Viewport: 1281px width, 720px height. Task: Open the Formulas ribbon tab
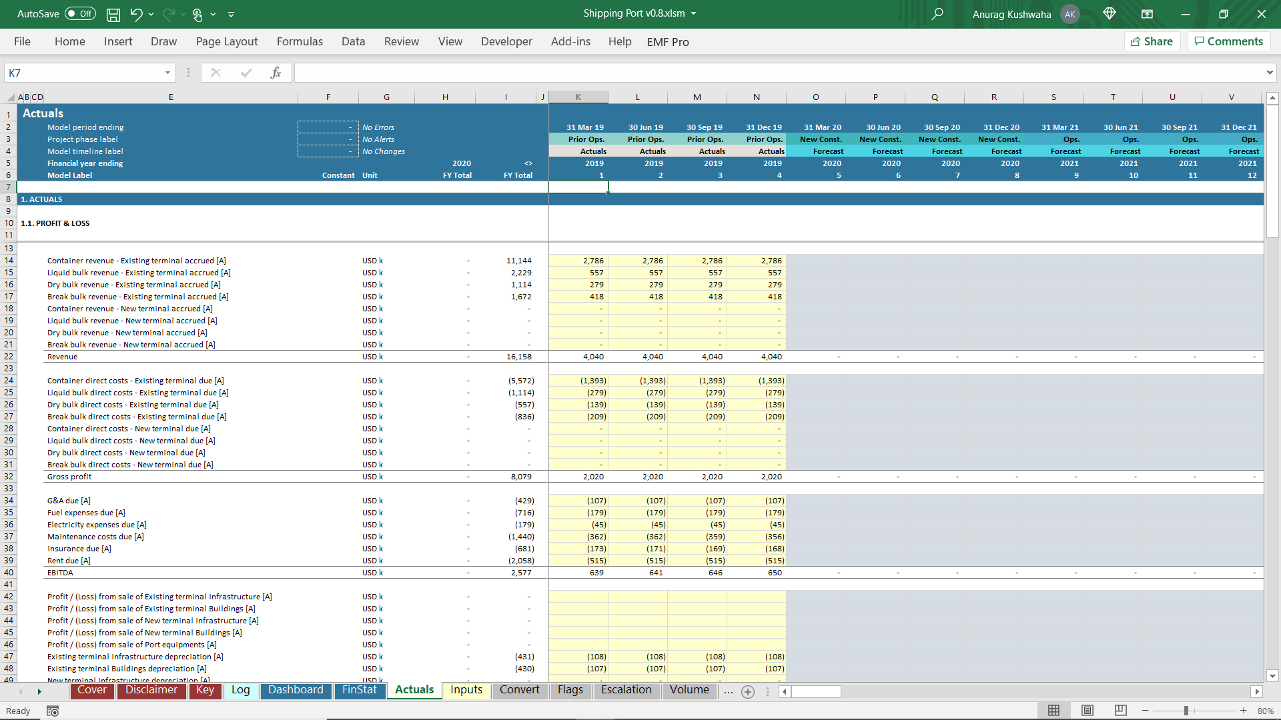(300, 41)
